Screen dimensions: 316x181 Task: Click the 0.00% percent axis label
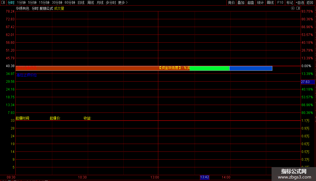pos(306,66)
